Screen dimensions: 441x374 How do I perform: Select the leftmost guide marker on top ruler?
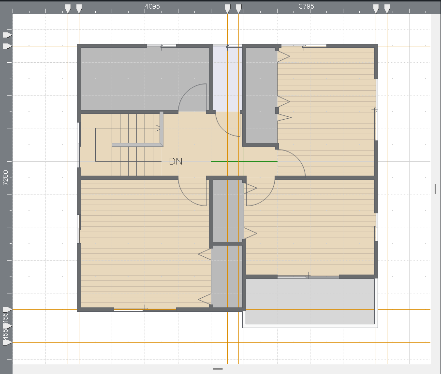(x=68, y=8)
